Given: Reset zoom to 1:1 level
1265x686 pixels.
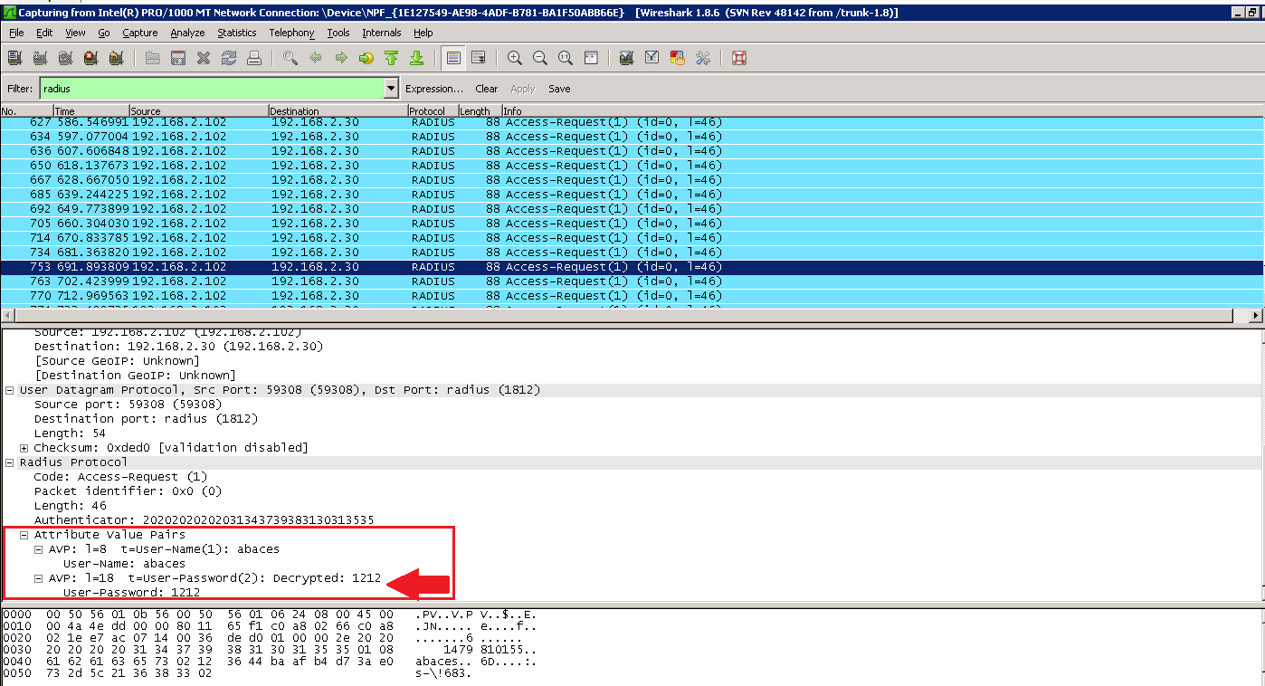Looking at the screenshot, I should (564, 57).
